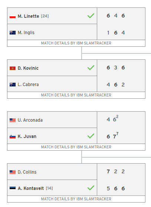Select player name D. Collins
The height and width of the screenshot is (207, 151).
(x=27, y=172)
